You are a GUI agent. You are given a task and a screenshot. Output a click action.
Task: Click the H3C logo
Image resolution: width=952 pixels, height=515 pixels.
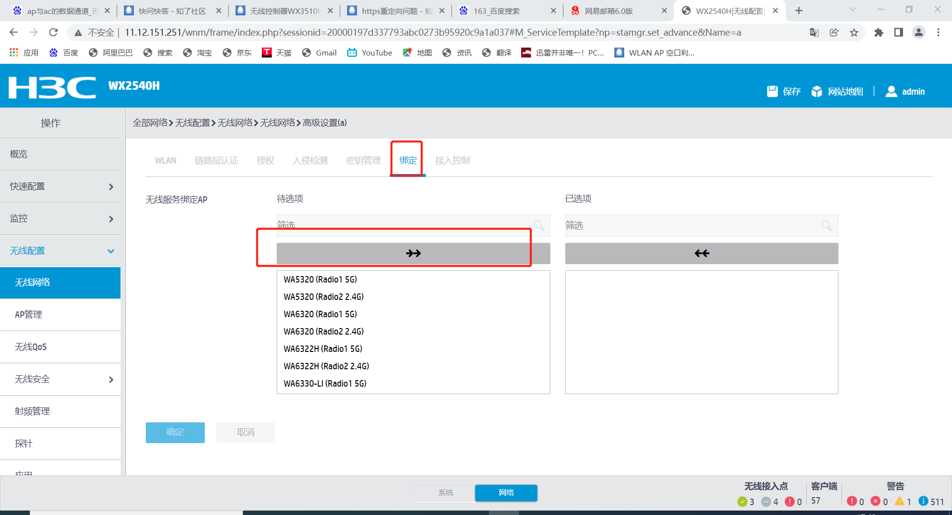(x=52, y=88)
